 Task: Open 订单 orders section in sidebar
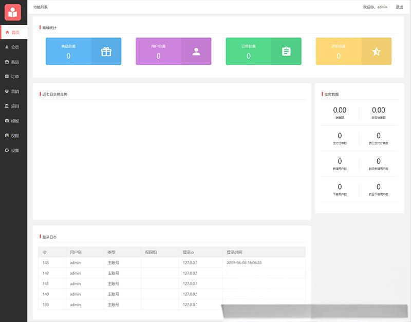13,77
